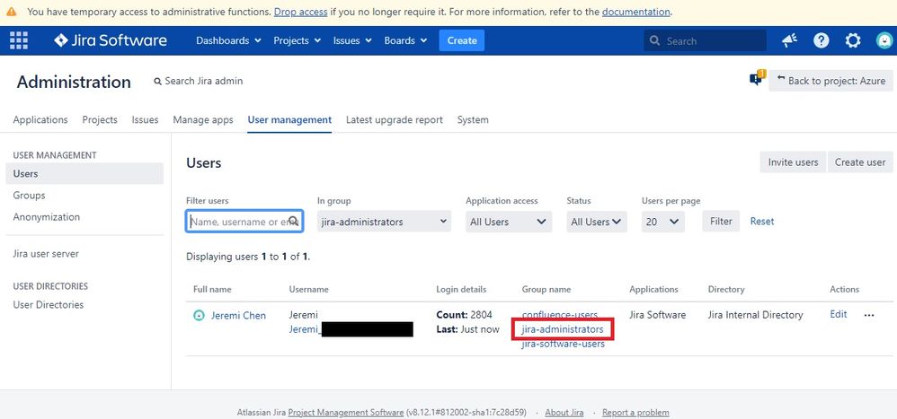This screenshot has height=419, width=897.
Task: Click the Search Jira admin field
Action: pos(199,81)
